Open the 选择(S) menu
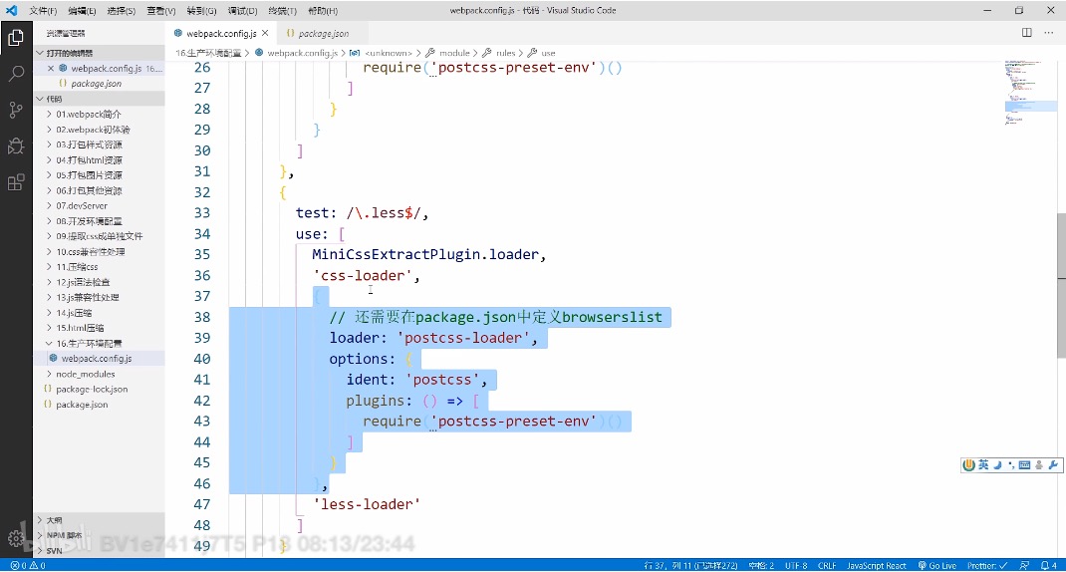This screenshot has height=572, width=1066. click(121, 11)
